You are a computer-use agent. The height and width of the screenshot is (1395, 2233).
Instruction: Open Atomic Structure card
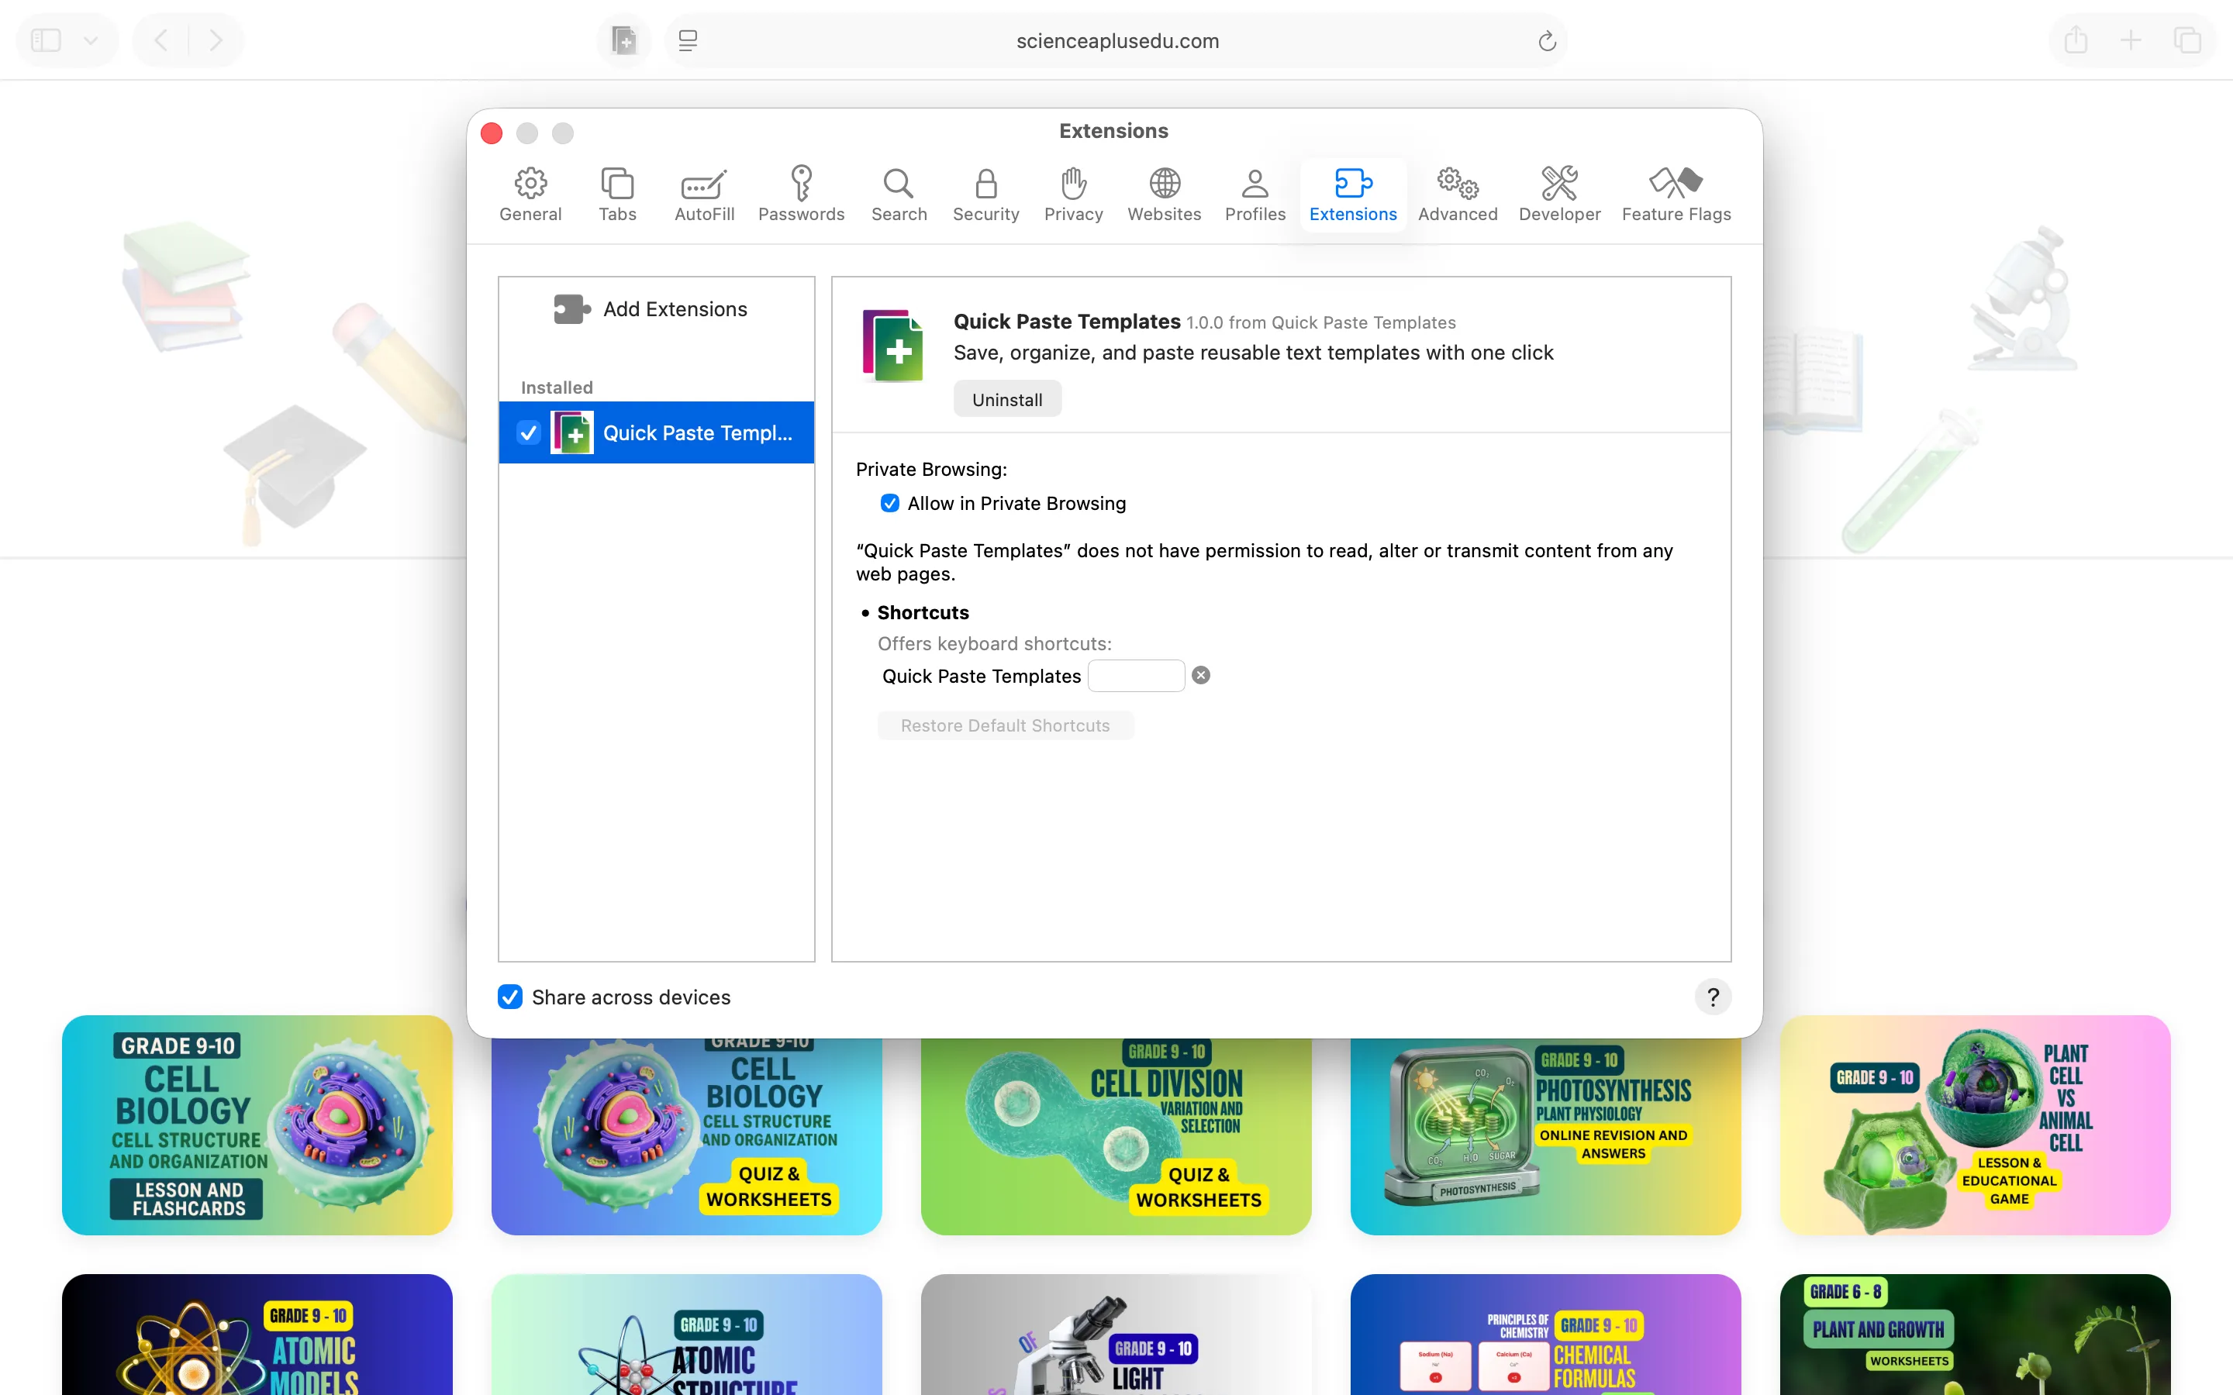(686, 1334)
